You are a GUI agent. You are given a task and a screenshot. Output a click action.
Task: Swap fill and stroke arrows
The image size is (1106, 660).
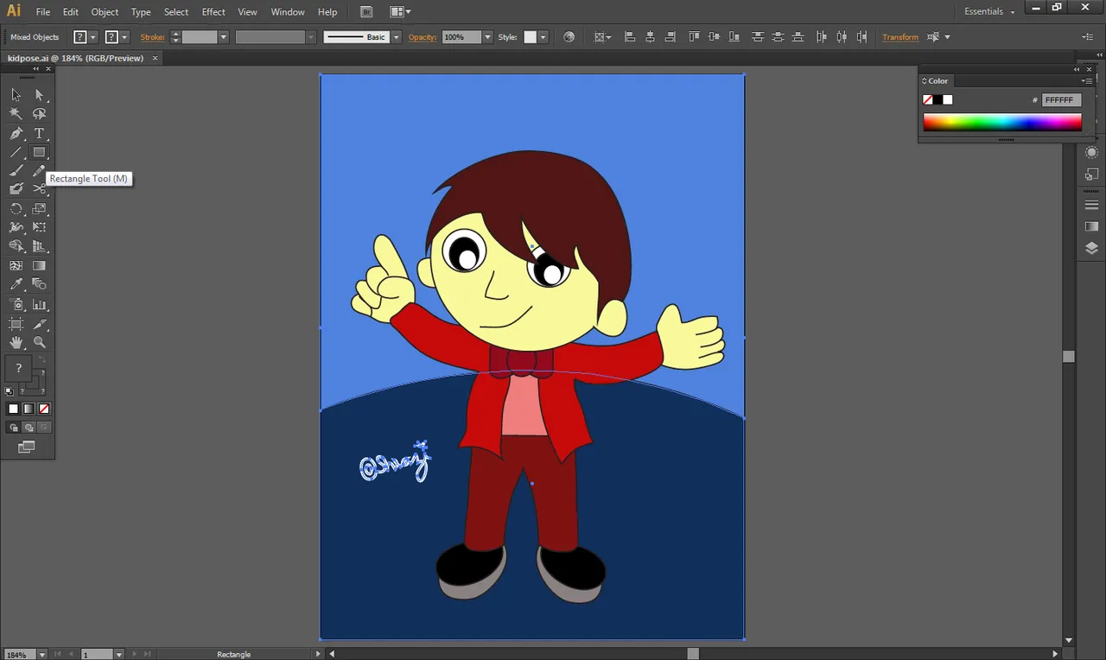[x=42, y=359]
